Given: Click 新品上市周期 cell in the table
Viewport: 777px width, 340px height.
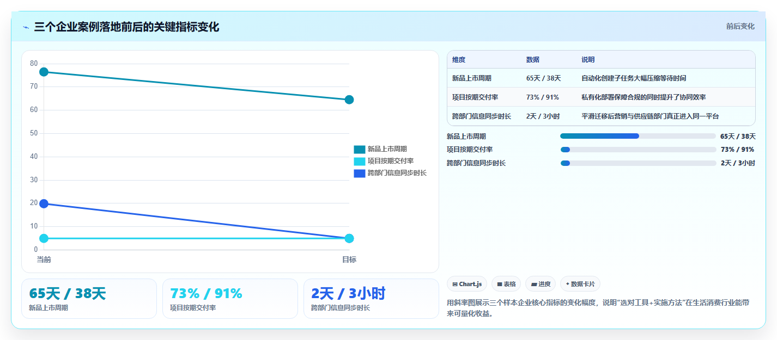Looking at the screenshot, I should point(472,78).
